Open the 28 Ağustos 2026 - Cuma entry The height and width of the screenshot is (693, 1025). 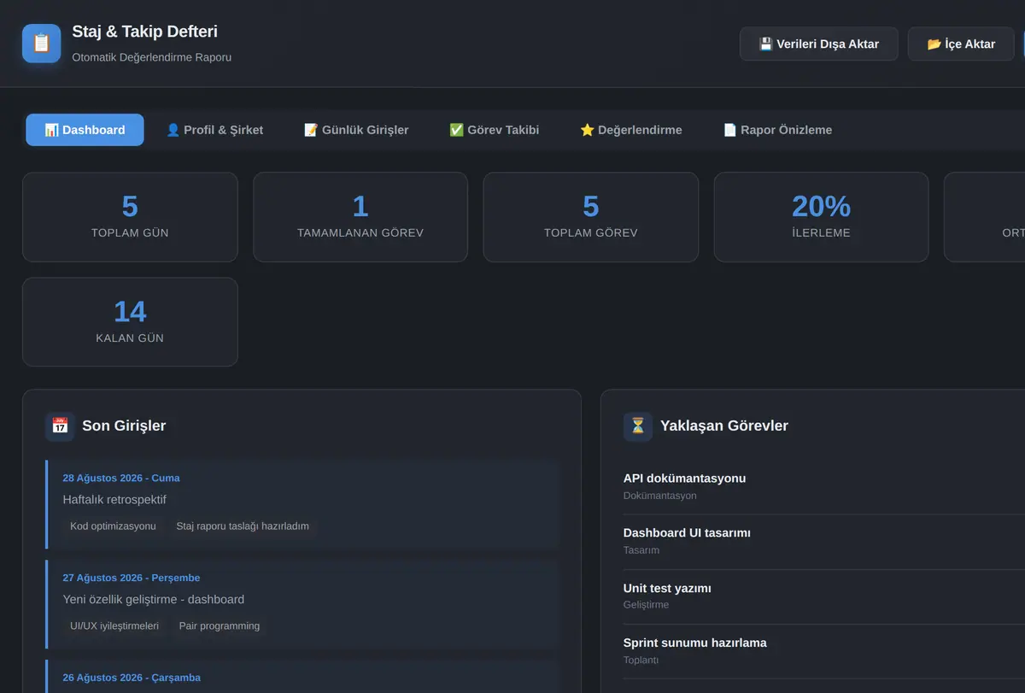point(302,504)
